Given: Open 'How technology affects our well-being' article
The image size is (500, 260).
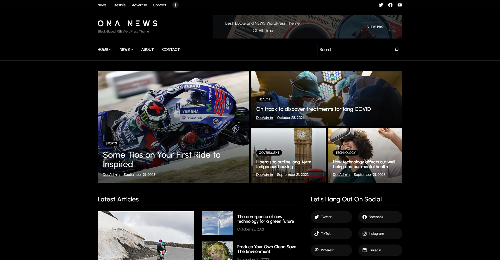Looking at the screenshot, I should 365,164.
